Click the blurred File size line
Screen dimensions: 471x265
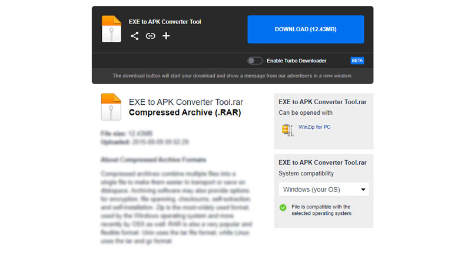click(x=127, y=134)
